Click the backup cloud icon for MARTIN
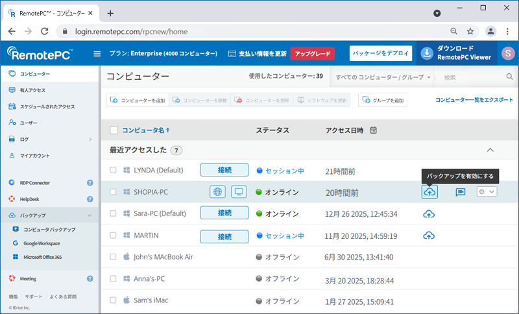This screenshot has width=519, height=314. [x=429, y=235]
